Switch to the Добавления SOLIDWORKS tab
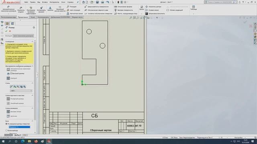 60,17
